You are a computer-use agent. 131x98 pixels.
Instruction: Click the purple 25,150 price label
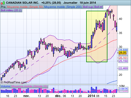(x=123, y=61)
